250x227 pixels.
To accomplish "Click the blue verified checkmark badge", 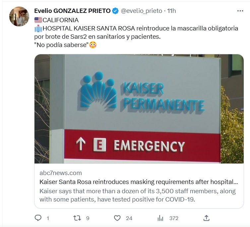I will tap(115, 11).
